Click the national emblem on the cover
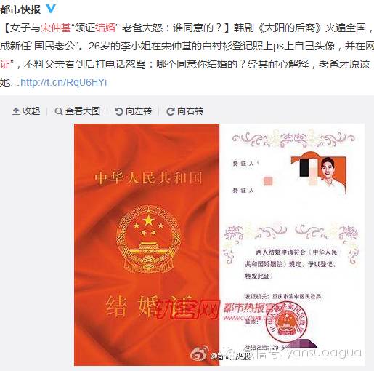Image resolution: width=374 pixels, height=371 pixels. point(148,239)
